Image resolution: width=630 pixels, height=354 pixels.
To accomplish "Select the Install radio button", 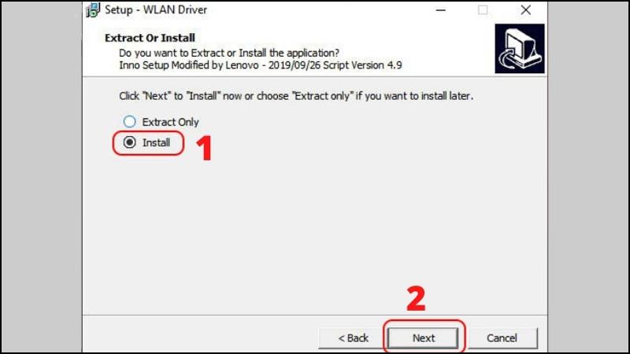I will 129,142.
